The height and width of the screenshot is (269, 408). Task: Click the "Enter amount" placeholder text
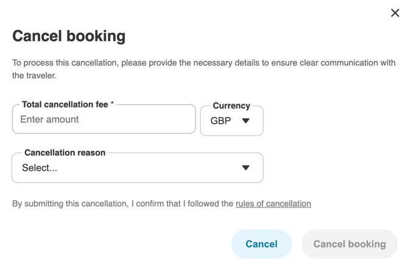[49, 120]
